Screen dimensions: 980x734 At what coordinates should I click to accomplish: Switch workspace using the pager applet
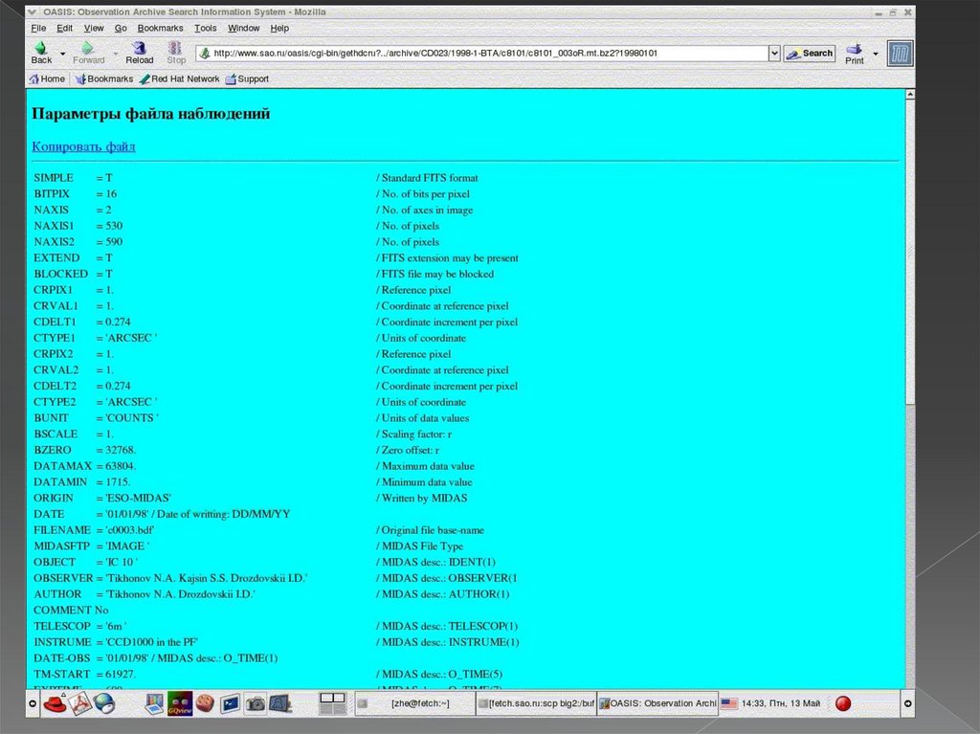pyautogui.click(x=332, y=704)
